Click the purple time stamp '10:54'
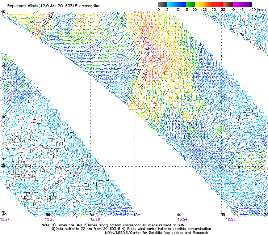Image resolution: width=268 pixels, height=235 pixels. coord(183,219)
